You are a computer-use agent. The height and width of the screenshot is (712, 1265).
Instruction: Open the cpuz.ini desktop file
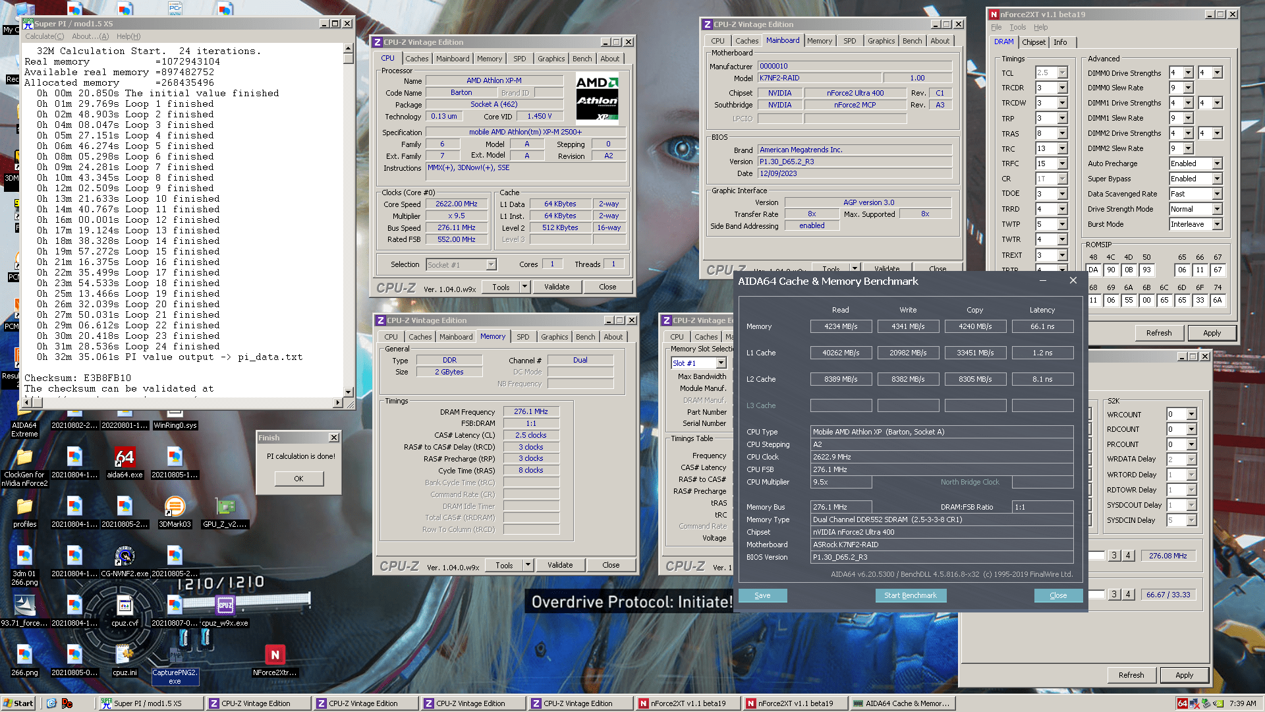click(125, 661)
